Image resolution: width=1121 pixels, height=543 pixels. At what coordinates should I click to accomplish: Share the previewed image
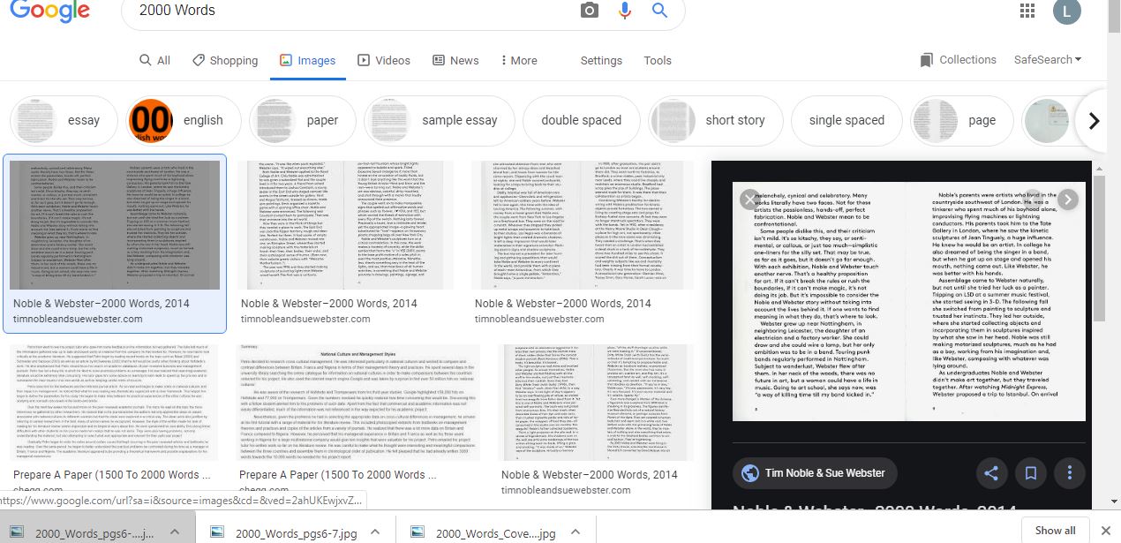pos(990,473)
